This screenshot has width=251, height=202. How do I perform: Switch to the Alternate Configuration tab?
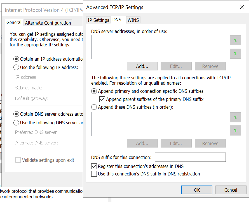tap(48, 23)
